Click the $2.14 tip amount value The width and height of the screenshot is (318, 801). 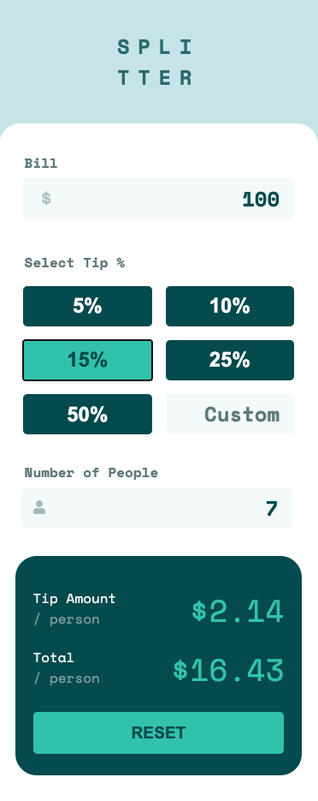[x=238, y=612]
